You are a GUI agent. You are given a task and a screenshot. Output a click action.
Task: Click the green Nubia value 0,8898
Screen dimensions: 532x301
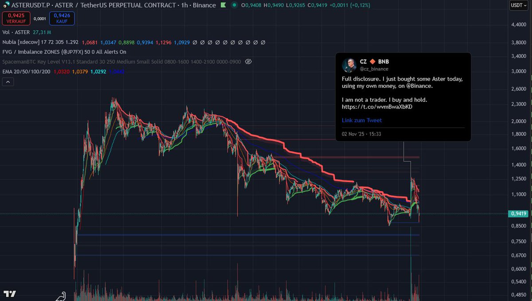click(126, 42)
